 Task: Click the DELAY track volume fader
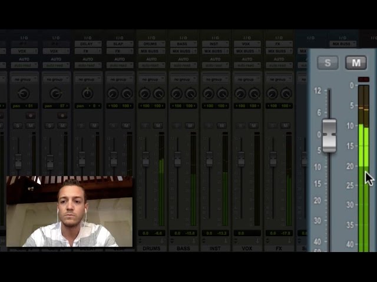(82, 159)
